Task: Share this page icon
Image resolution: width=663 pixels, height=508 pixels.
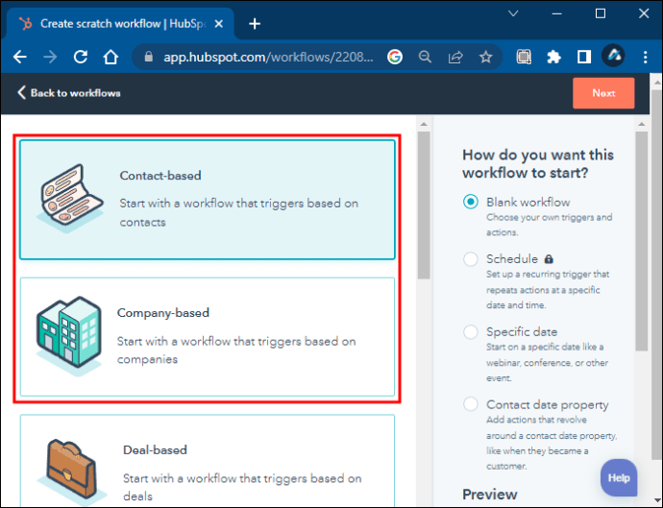Action: click(x=455, y=57)
